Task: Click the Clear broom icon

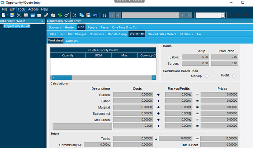Action: point(66,15)
